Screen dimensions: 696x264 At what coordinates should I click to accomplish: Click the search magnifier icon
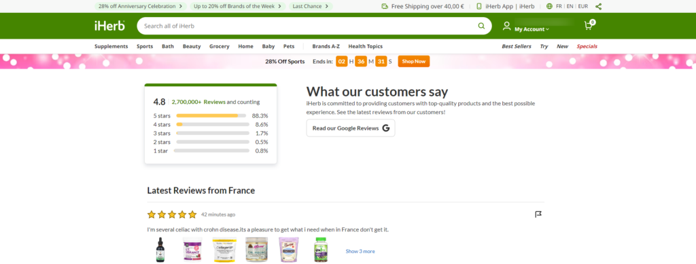482,26
